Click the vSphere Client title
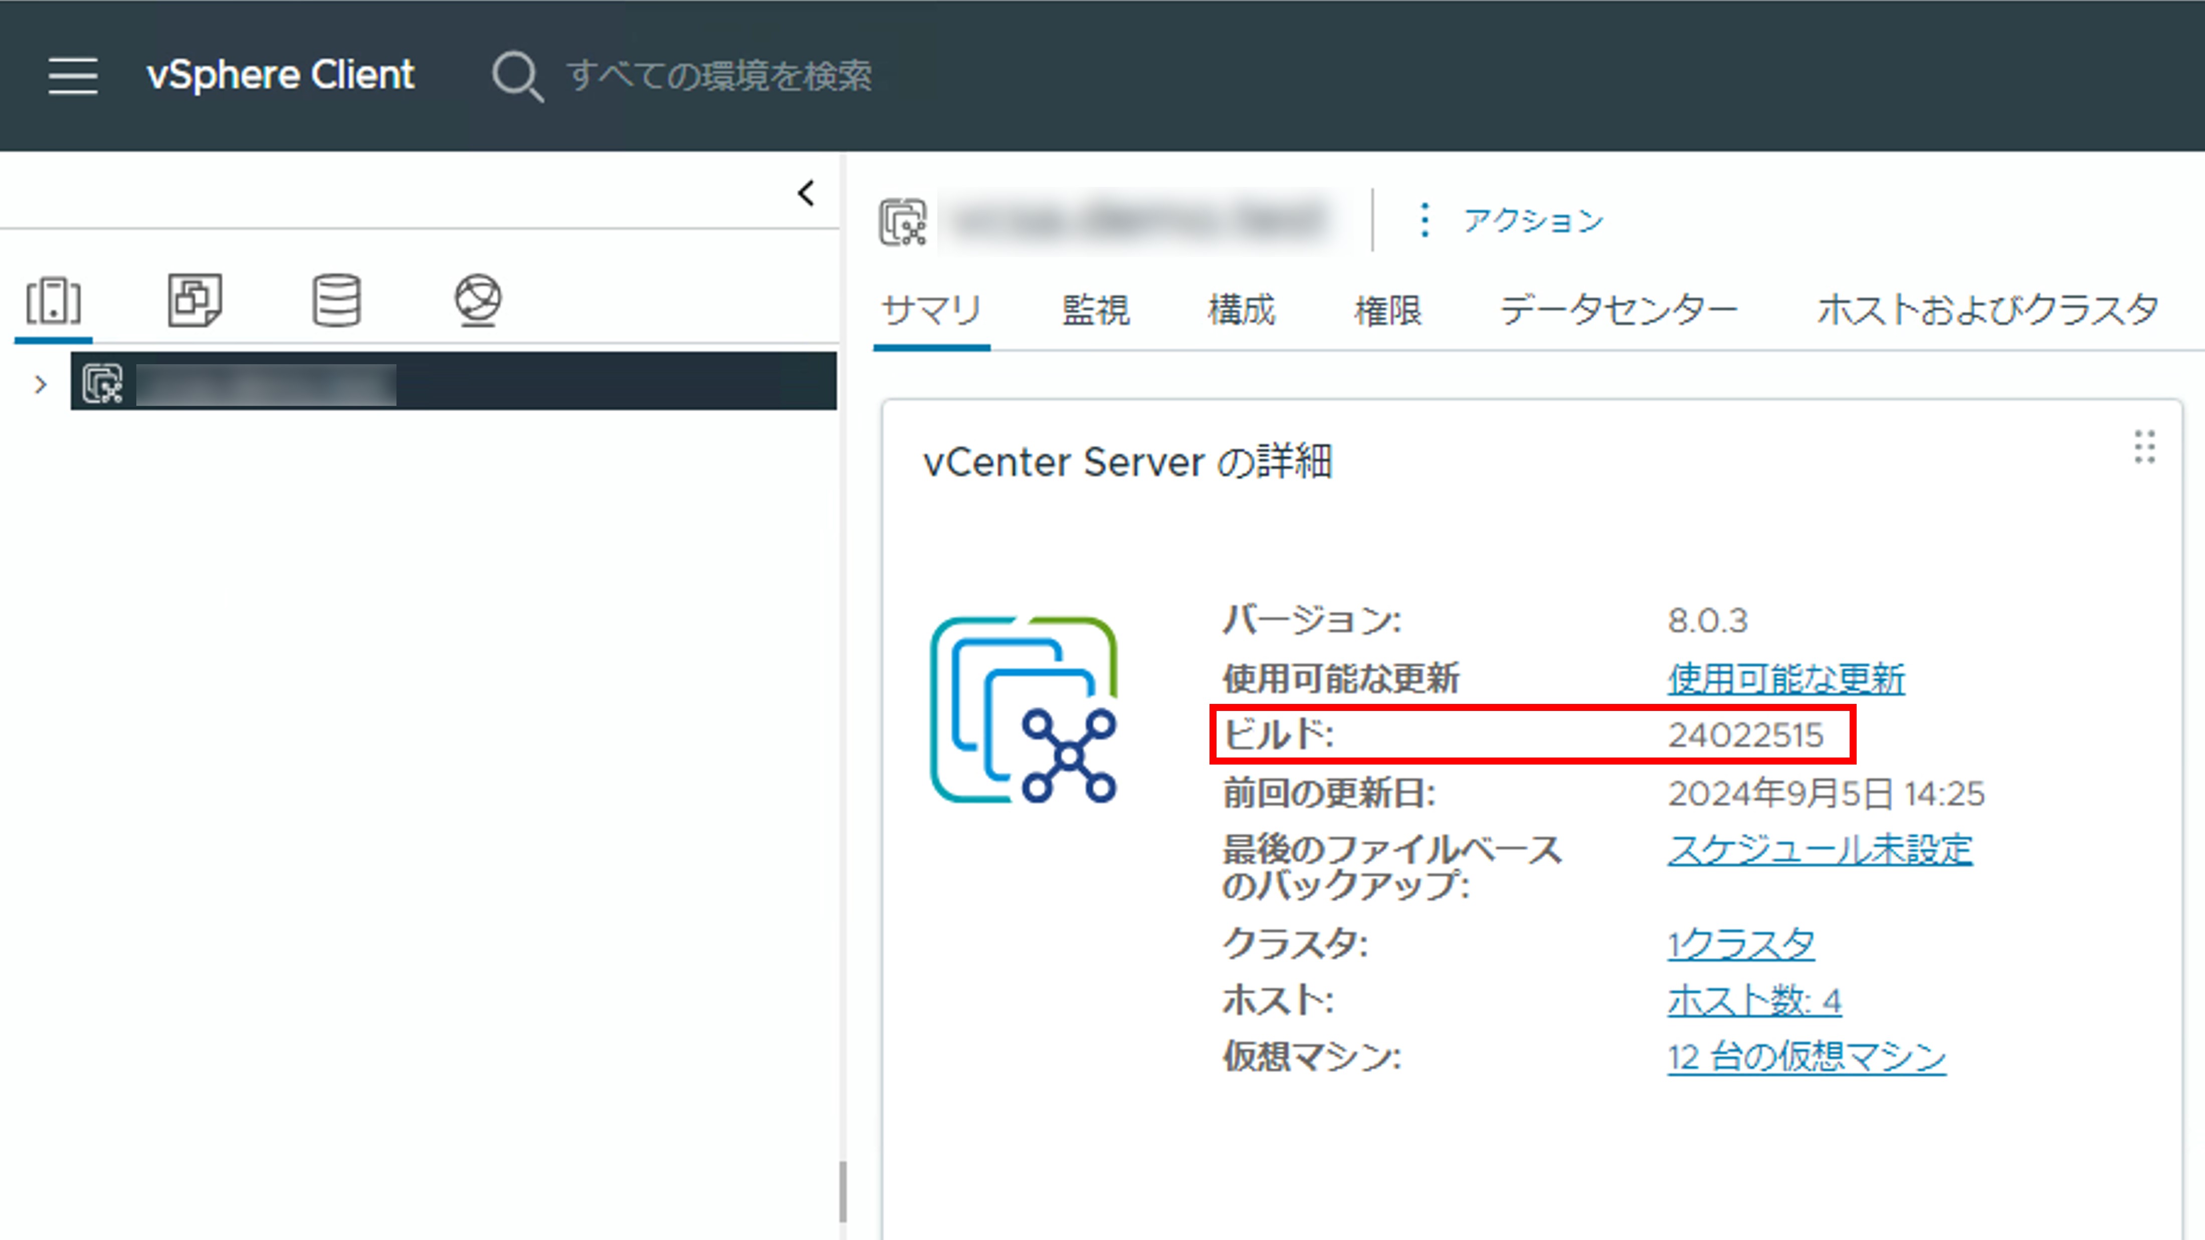Screen dimensions: 2205x1240 point(280,75)
